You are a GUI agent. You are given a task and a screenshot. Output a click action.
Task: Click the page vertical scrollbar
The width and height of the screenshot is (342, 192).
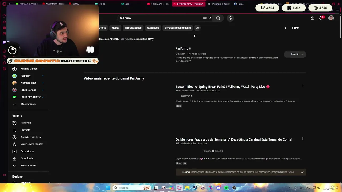341,27
